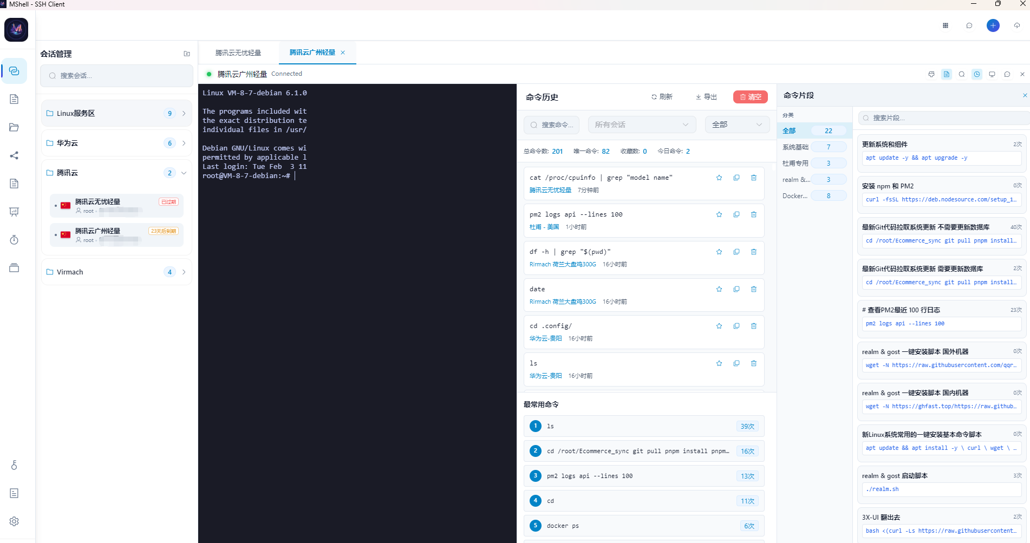This screenshot has width=1030, height=543.
Task: Toggle favorite star on 'cd .config/' command
Action: coord(719,326)
